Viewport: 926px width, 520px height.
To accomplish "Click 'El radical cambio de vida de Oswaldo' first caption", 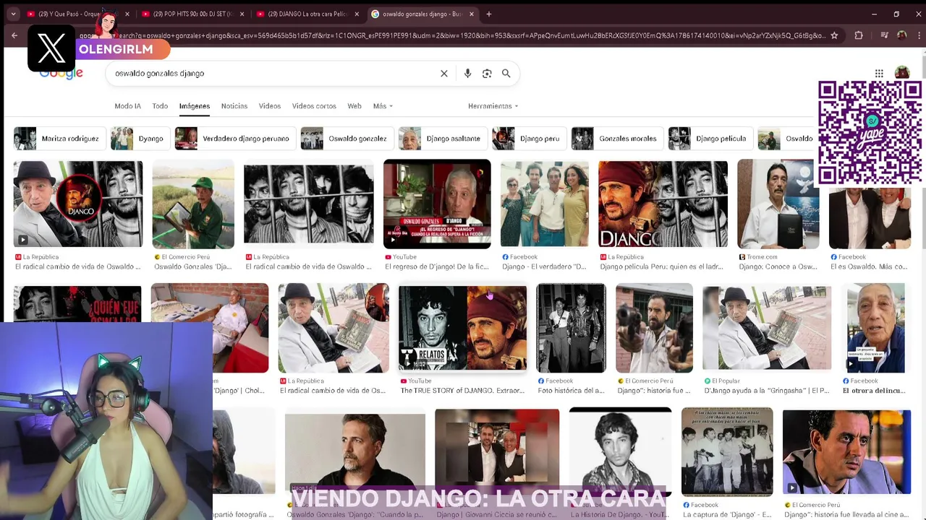I will (x=78, y=266).
